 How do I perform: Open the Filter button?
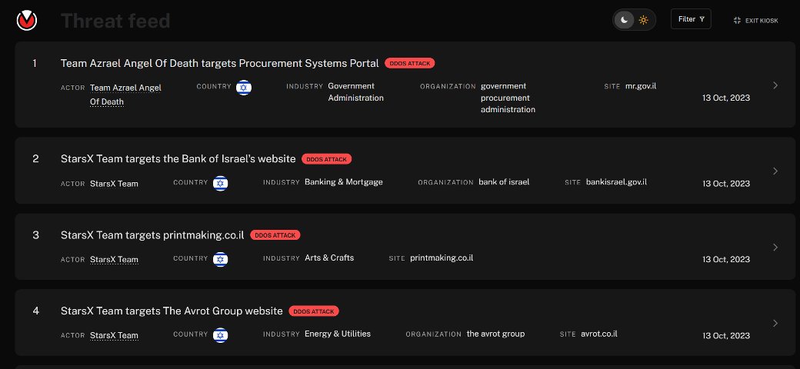[691, 19]
